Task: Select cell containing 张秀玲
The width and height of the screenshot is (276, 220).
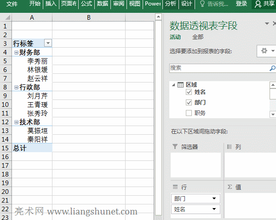Action: pos(32,113)
